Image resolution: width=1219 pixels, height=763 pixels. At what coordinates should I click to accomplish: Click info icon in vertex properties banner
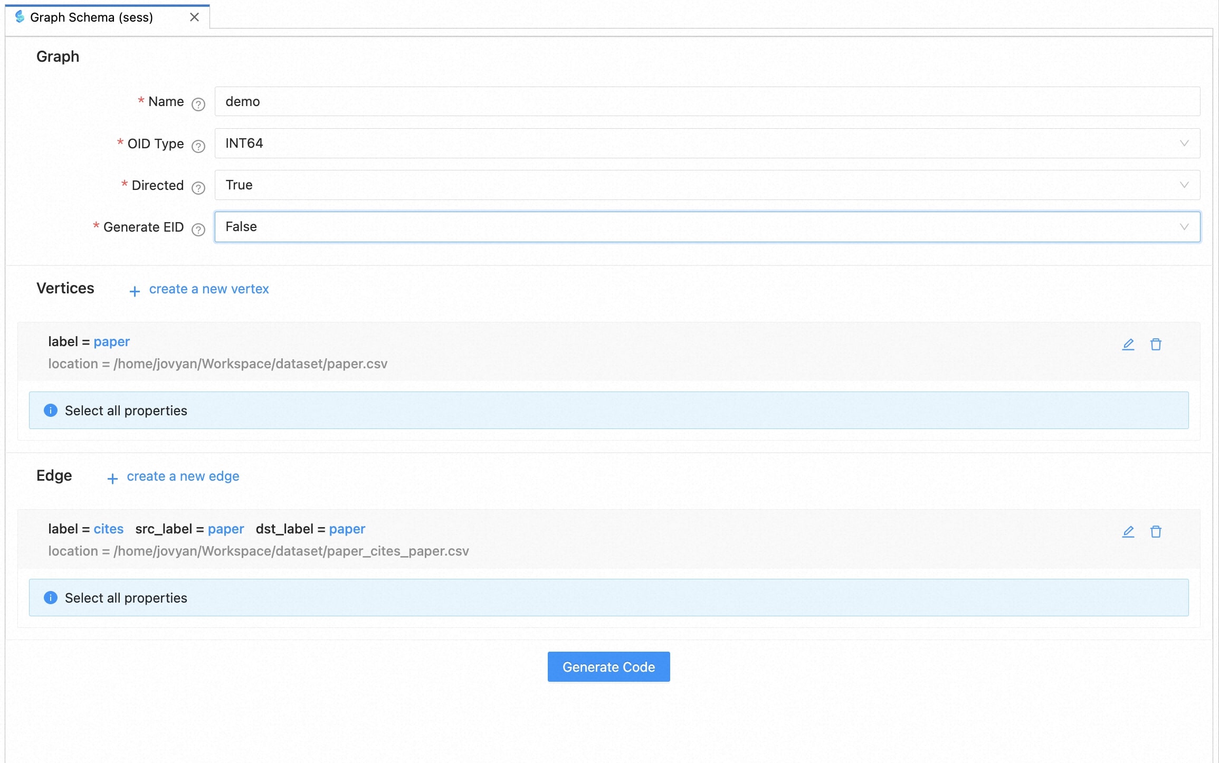(x=51, y=411)
